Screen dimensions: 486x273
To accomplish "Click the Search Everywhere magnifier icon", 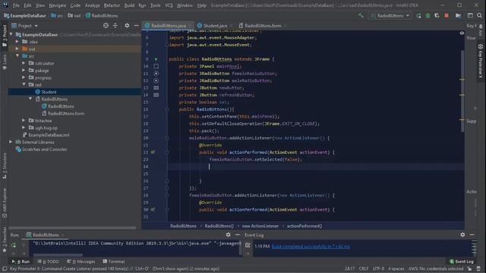I will [479, 15].
